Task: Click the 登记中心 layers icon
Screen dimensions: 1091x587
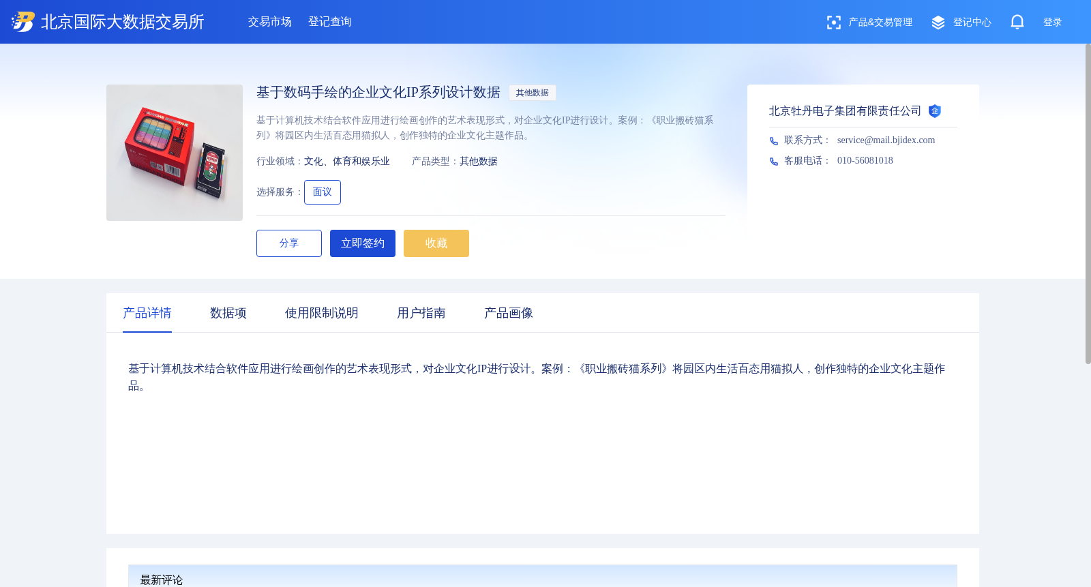Action: pos(938,22)
